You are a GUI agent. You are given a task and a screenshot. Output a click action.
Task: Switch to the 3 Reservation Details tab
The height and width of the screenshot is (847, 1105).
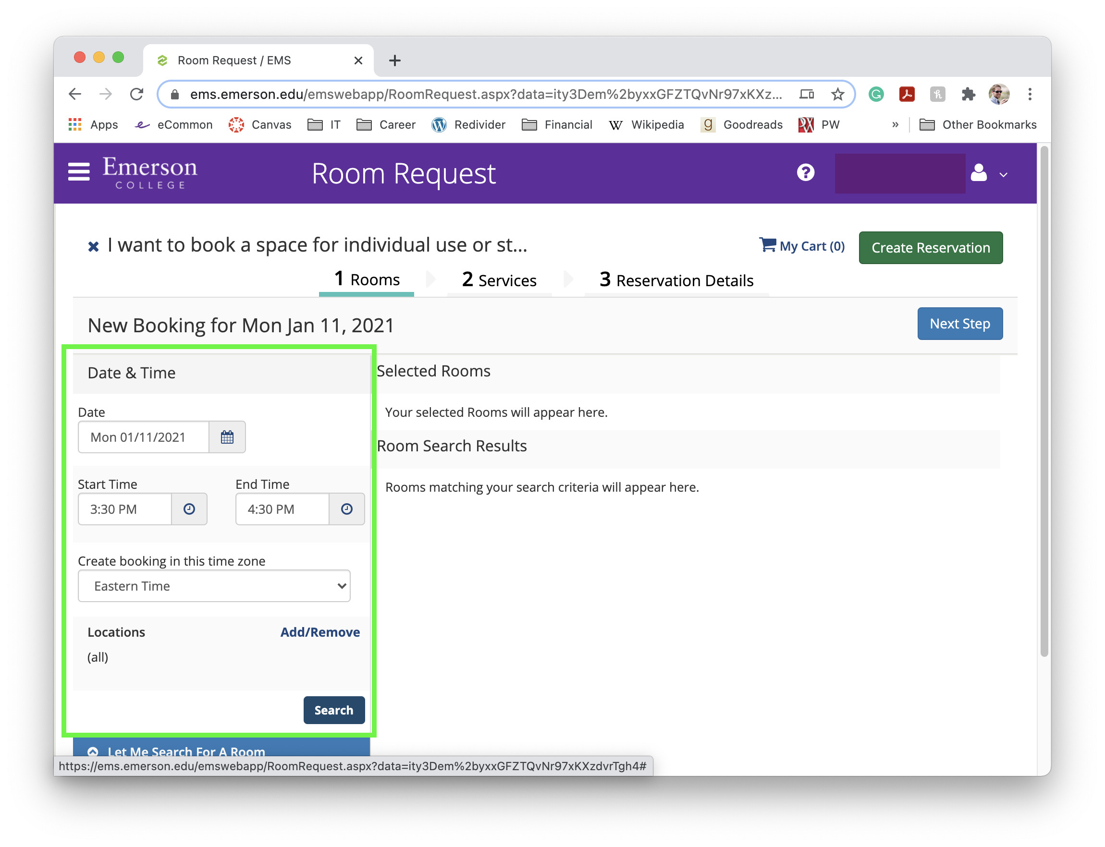pyautogui.click(x=676, y=280)
